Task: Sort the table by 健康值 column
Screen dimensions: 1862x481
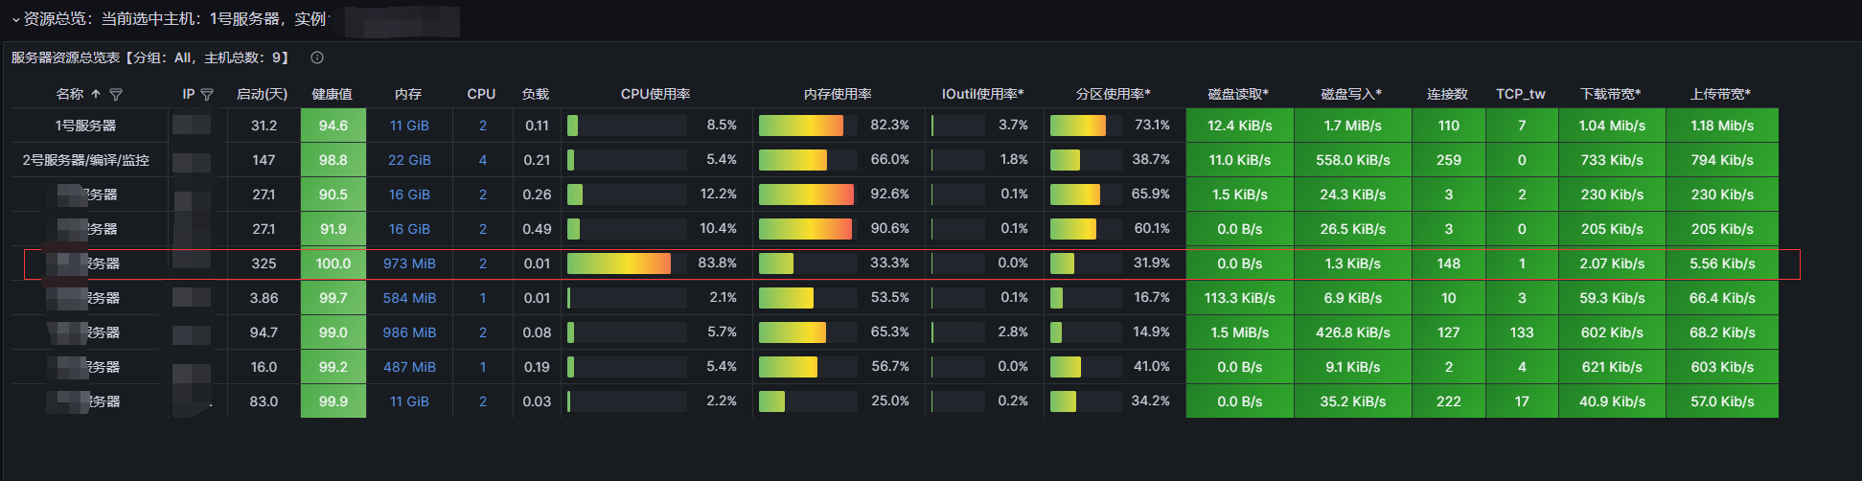Action: [x=333, y=94]
